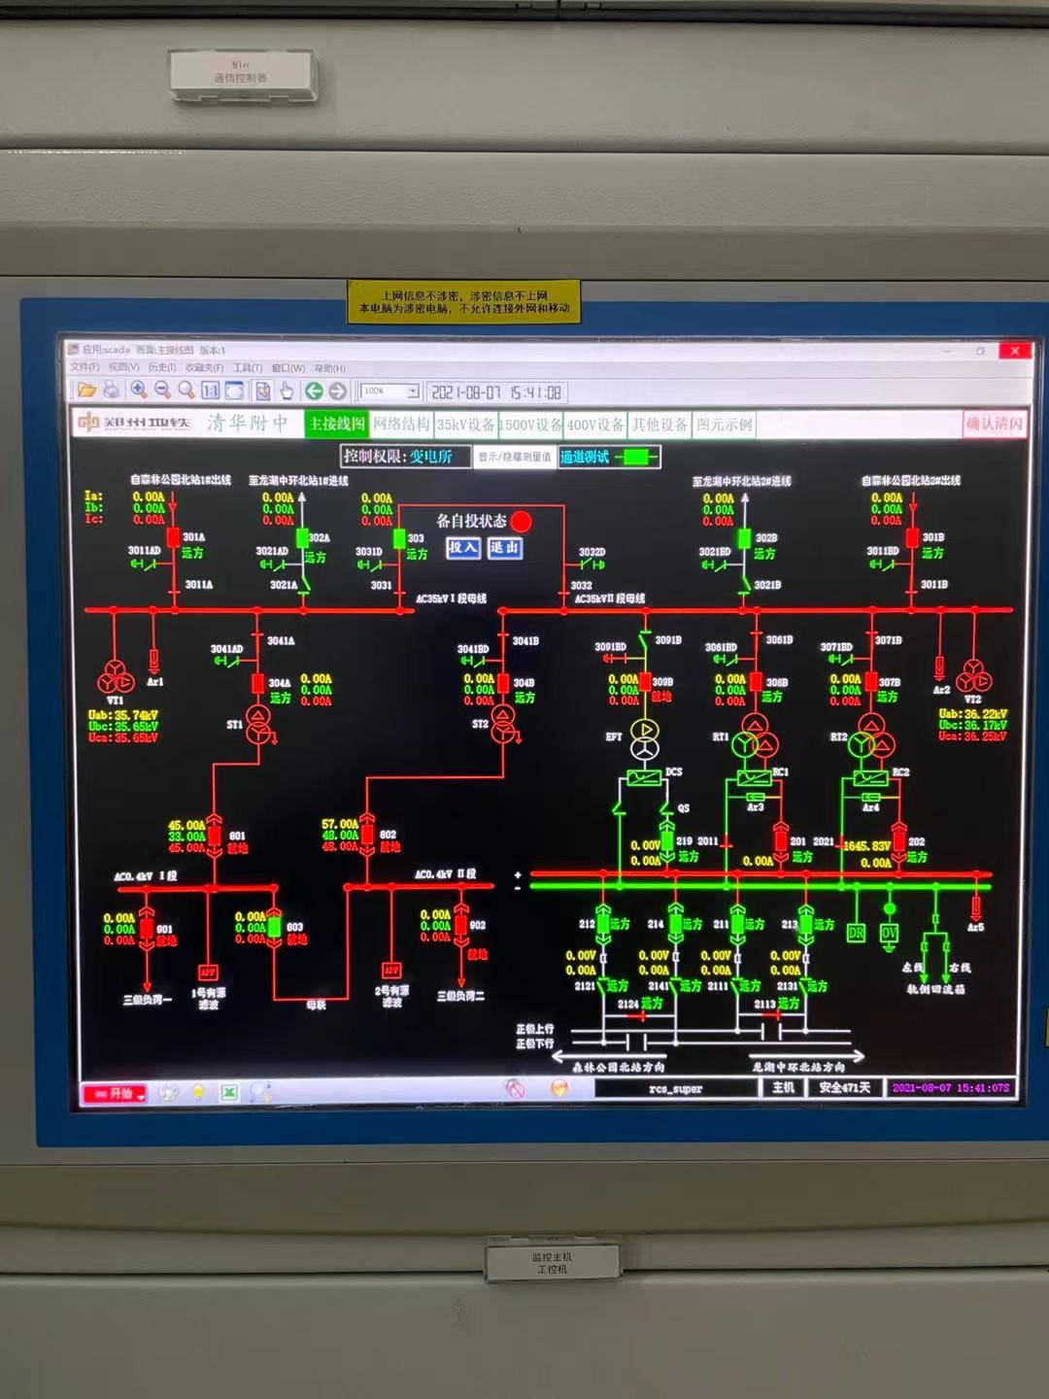This screenshot has height=1399, width=1049.
Task: Open the 工具(T) menu
Action: [x=247, y=368]
